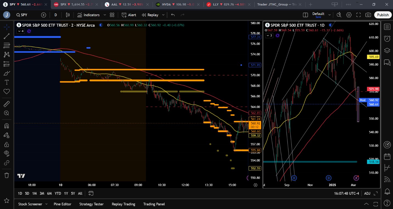393x209 pixels.
Task: Expand the Replay options chevron
Action: click(163, 15)
